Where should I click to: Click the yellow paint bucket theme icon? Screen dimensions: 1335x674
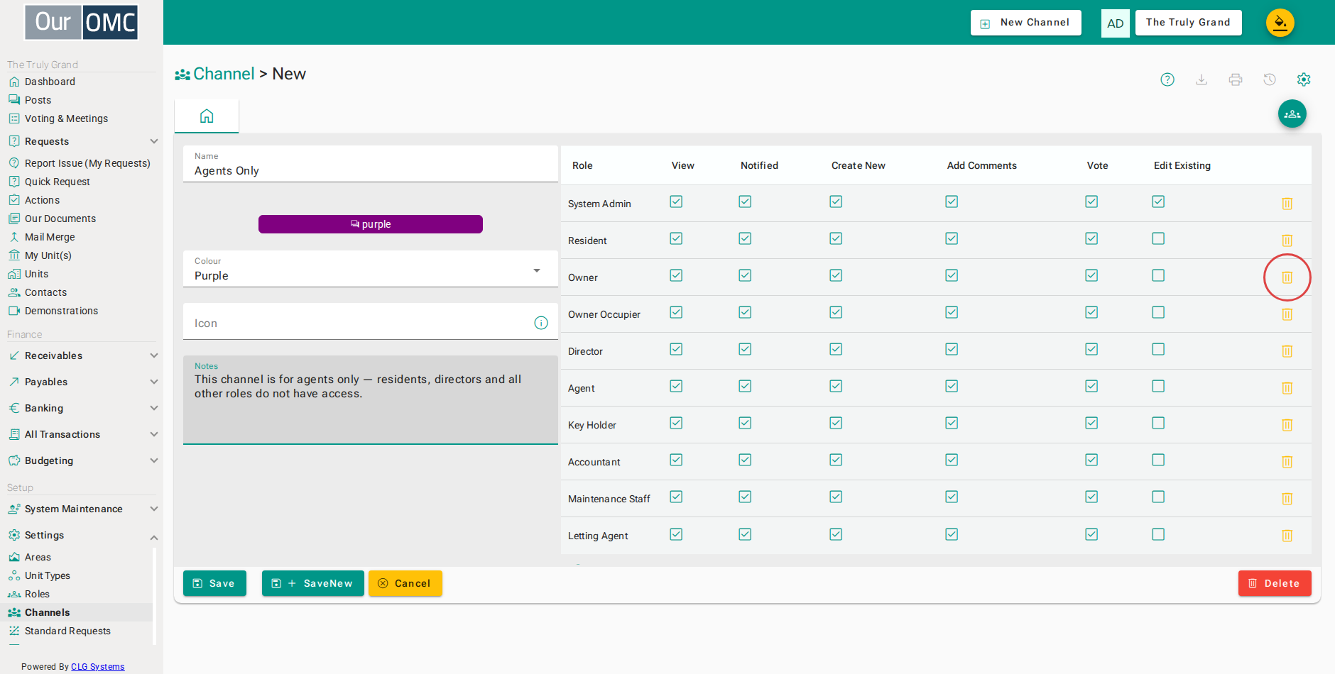(x=1280, y=23)
